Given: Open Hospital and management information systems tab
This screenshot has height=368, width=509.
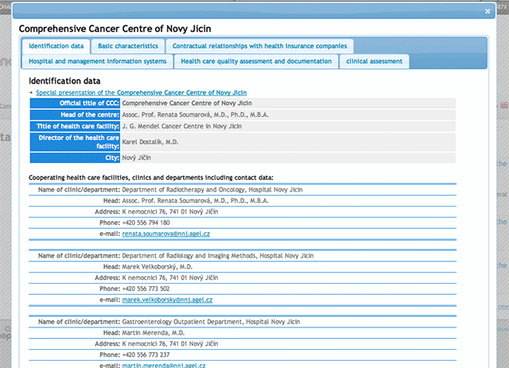Looking at the screenshot, I should point(97,61).
